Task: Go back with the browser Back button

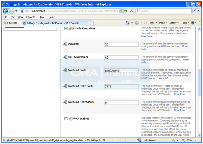Action: click(5, 11)
